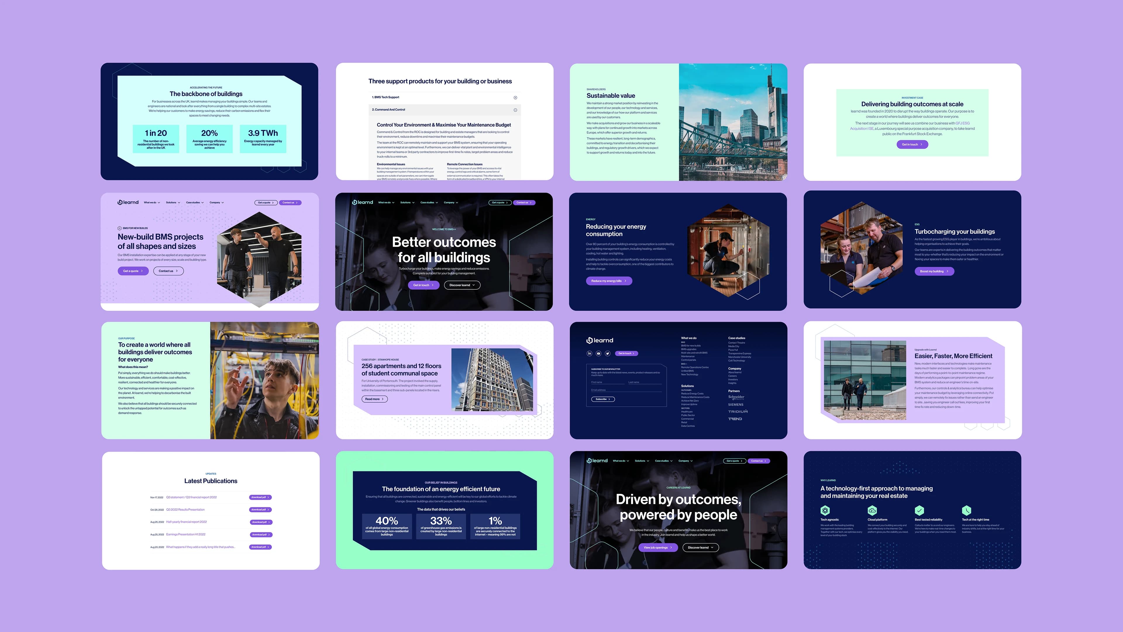The image size is (1123, 632).
Task: Click the Cloud platform hexagon icon
Action: click(872, 510)
